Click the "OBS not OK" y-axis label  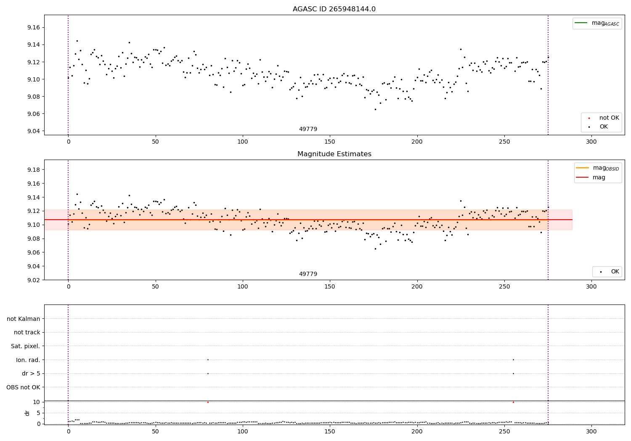point(24,387)
